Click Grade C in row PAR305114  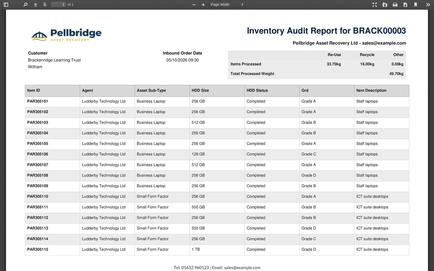309,239
